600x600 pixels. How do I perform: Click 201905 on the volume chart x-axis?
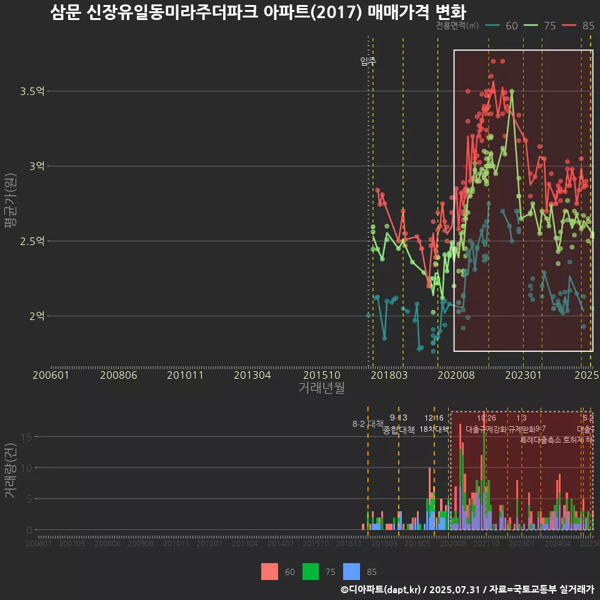(x=417, y=543)
